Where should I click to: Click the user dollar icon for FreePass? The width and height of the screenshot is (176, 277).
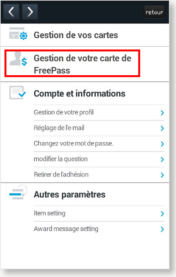click(x=18, y=59)
